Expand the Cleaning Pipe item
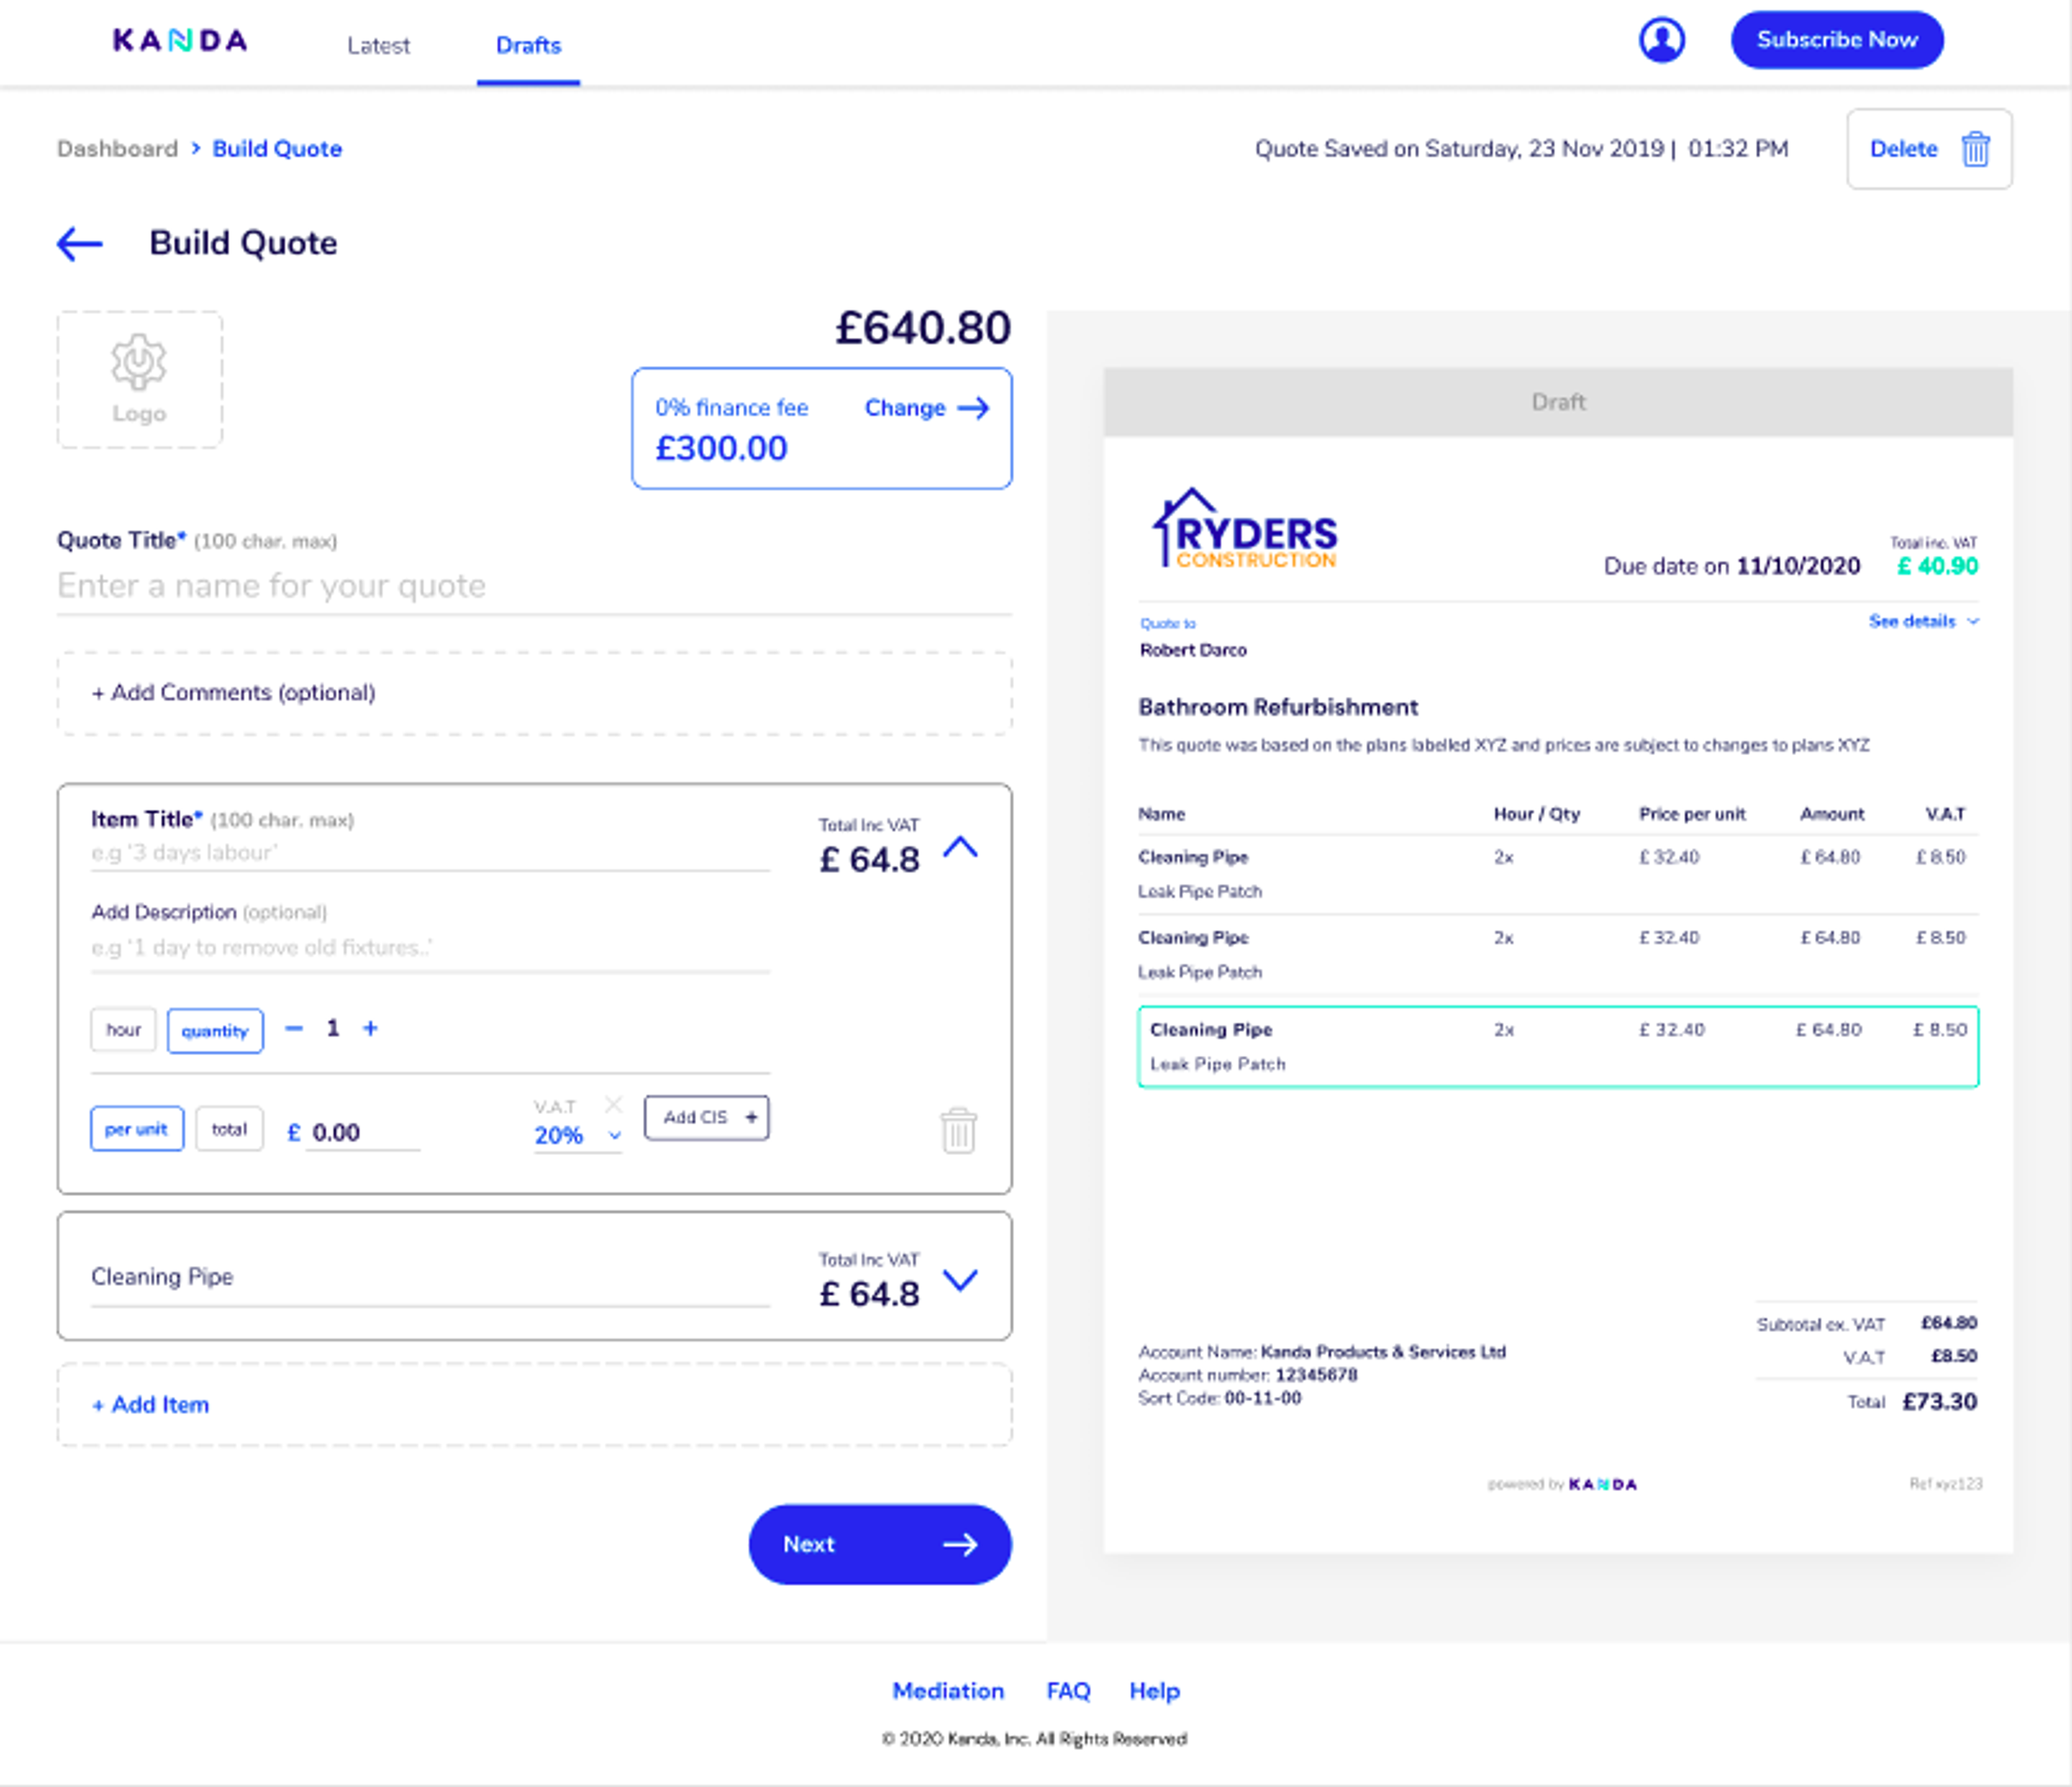 pyautogui.click(x=960, y=1280)
